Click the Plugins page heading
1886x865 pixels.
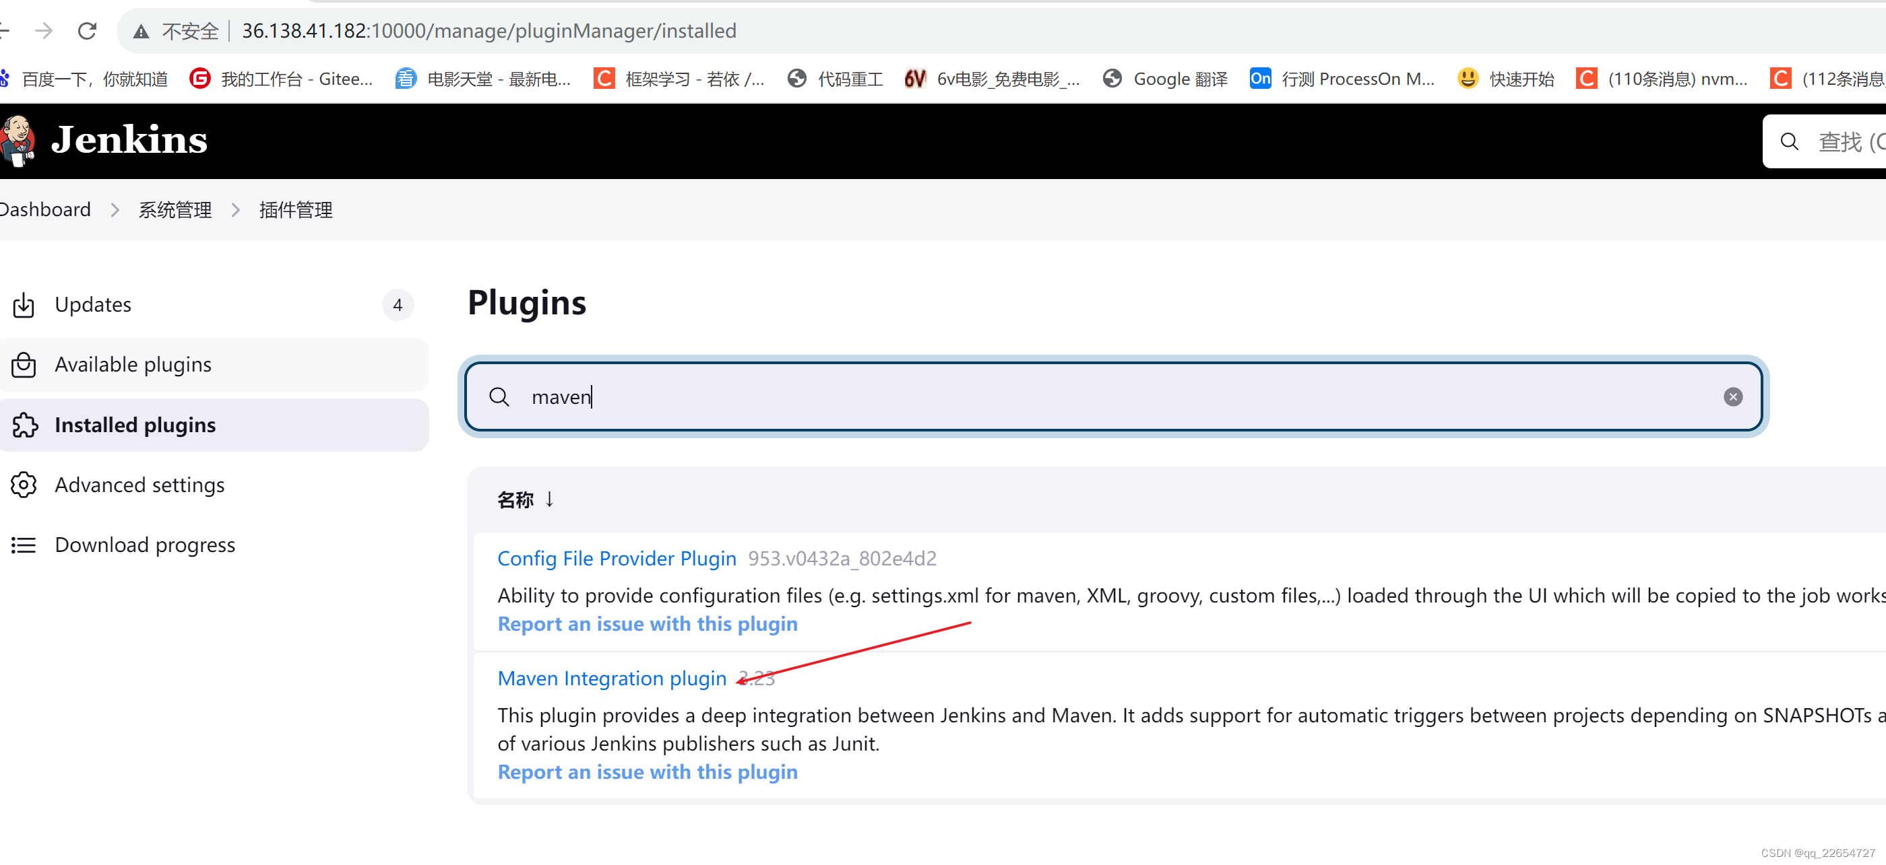[527, 303]
